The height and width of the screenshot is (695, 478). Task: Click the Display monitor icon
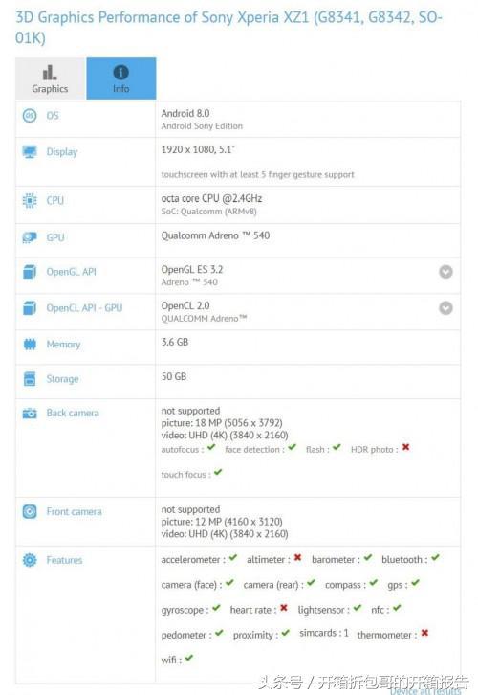click(x=30, y=152)
